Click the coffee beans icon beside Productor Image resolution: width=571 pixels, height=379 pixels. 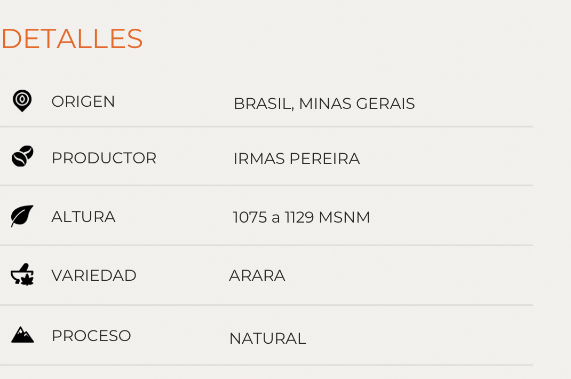(22, 156)
